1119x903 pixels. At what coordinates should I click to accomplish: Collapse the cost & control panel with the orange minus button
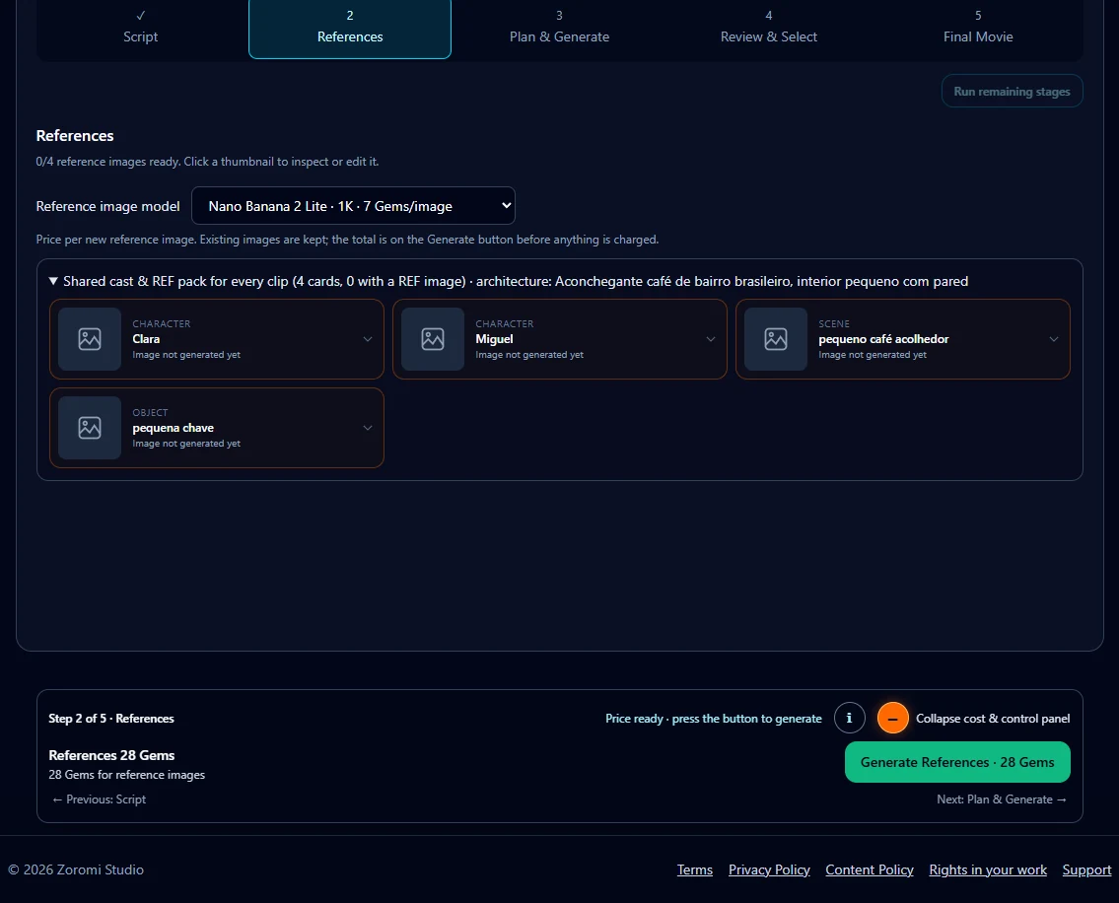point(893,718)
